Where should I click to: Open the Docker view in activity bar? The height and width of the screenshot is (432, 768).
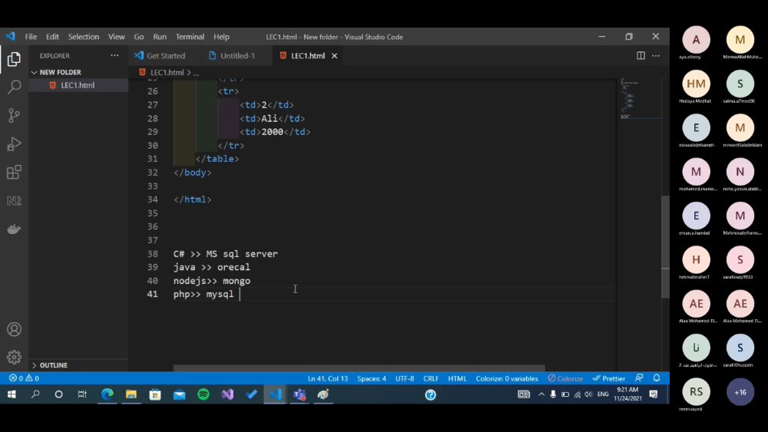(x=14, y=229)
